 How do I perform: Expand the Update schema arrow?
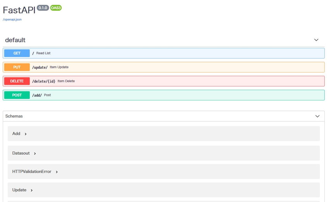pos(31,190)
